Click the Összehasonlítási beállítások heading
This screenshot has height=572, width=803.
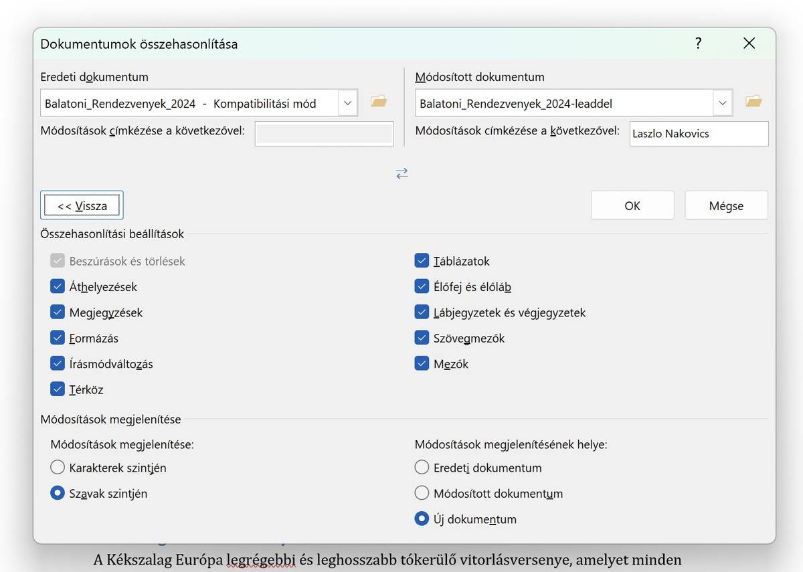tap(112, 234)
